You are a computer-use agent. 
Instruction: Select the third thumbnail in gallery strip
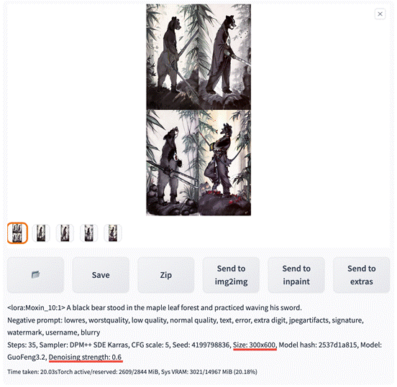tap(65, 233)
